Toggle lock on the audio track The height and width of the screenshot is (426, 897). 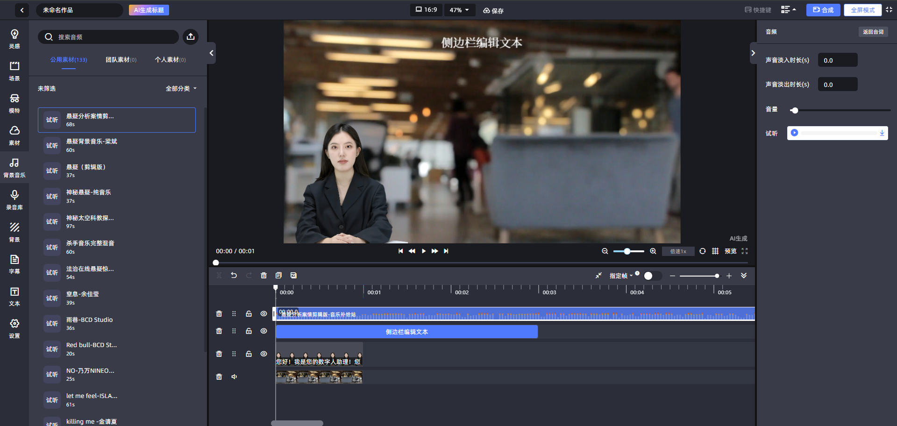click(x=249, y=314)
